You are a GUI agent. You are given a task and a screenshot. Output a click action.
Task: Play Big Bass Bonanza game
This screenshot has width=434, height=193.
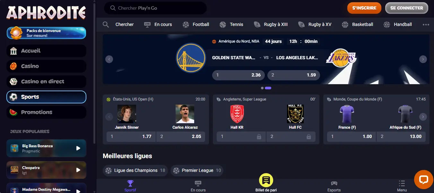(78, 148)
